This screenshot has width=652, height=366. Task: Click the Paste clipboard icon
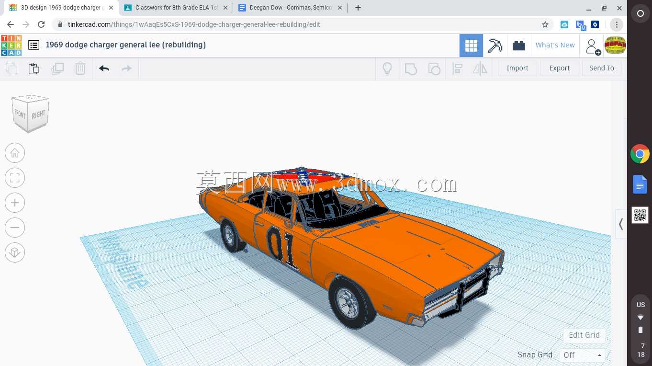(x=34, y=69)
